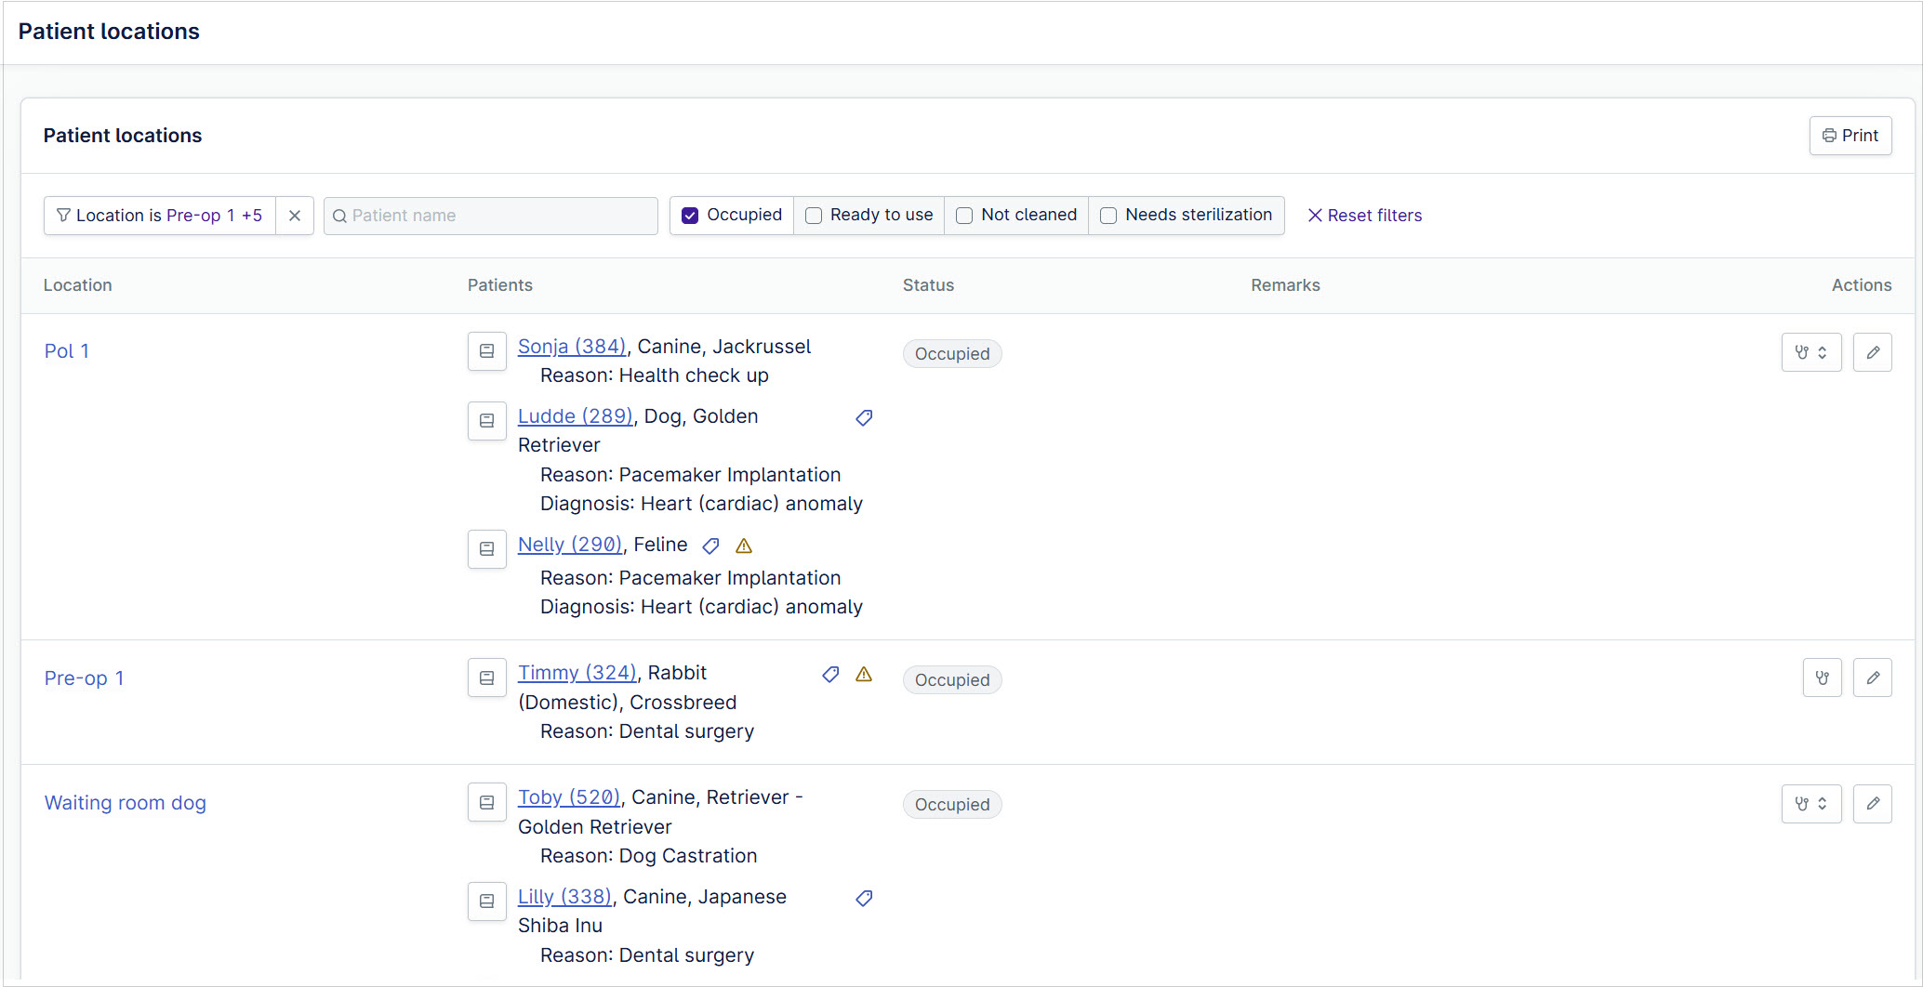This screenshot has width=1923, height=987.
Task: Uncheck the Occupied filter checkbox
Action: click(690, 216)
